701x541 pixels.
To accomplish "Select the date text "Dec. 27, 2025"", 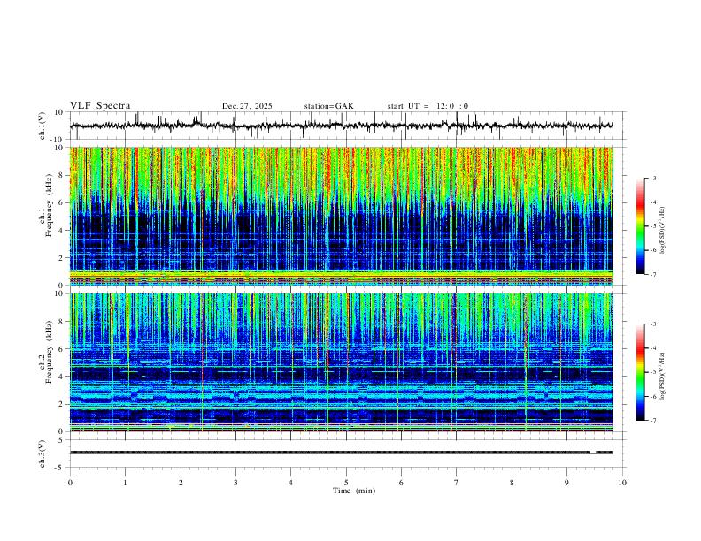I will (x=247, y=106).
